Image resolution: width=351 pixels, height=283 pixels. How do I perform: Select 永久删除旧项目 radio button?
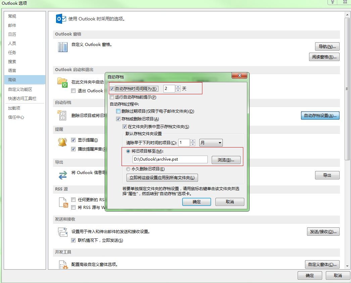[128, 169]
